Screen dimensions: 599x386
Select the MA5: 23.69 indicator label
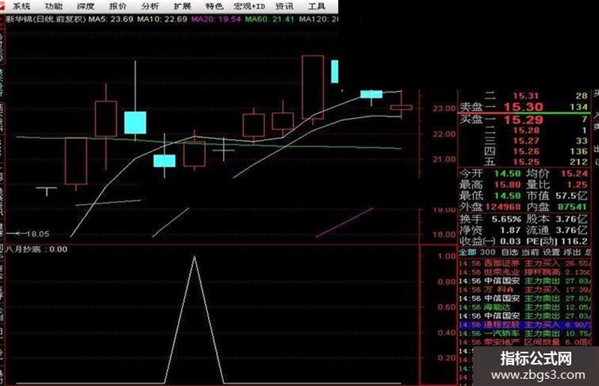(111, 19)
